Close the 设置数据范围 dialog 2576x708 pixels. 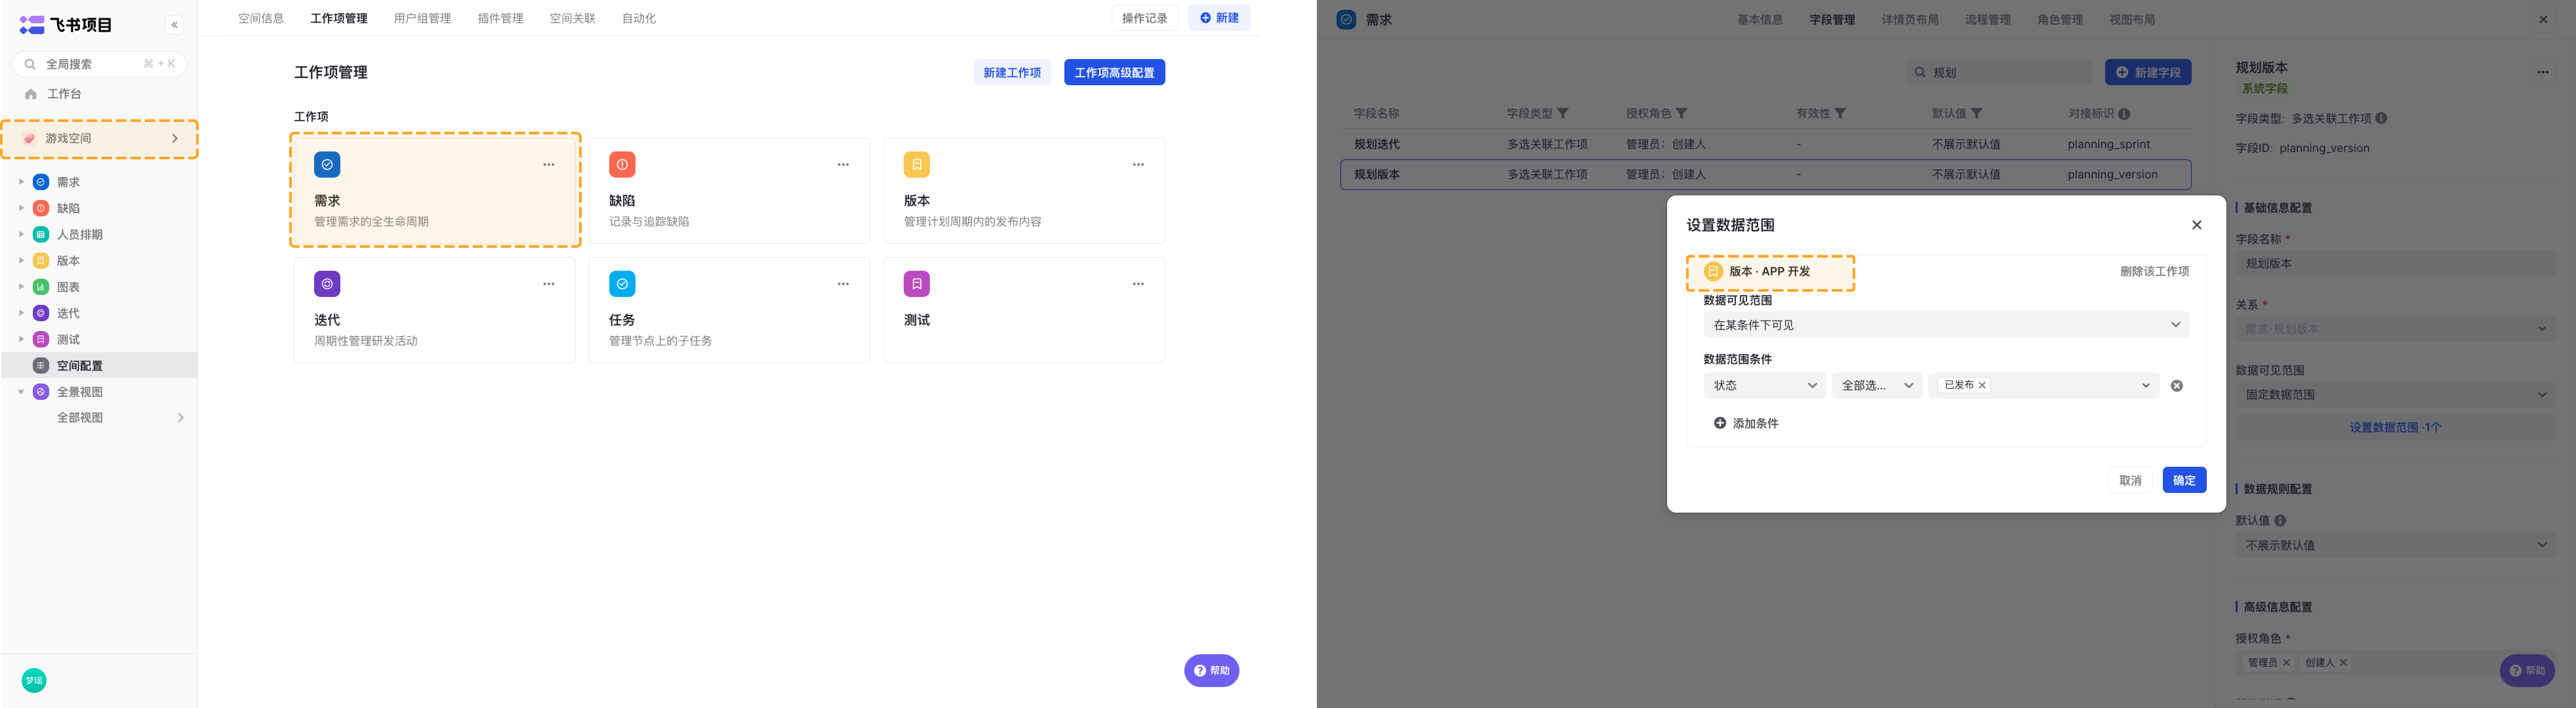point(2197,225)
